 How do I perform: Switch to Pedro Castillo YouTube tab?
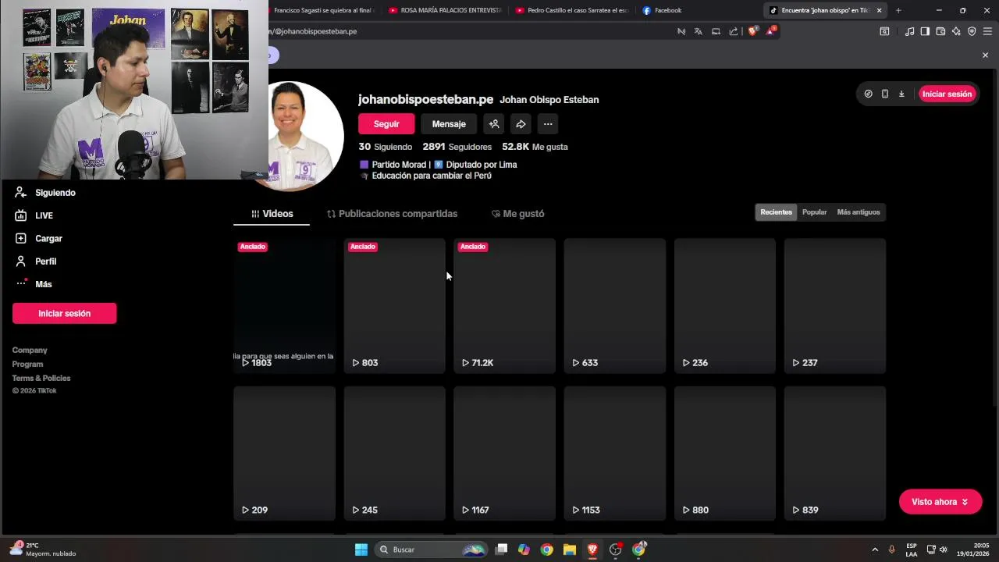[572, 10]
